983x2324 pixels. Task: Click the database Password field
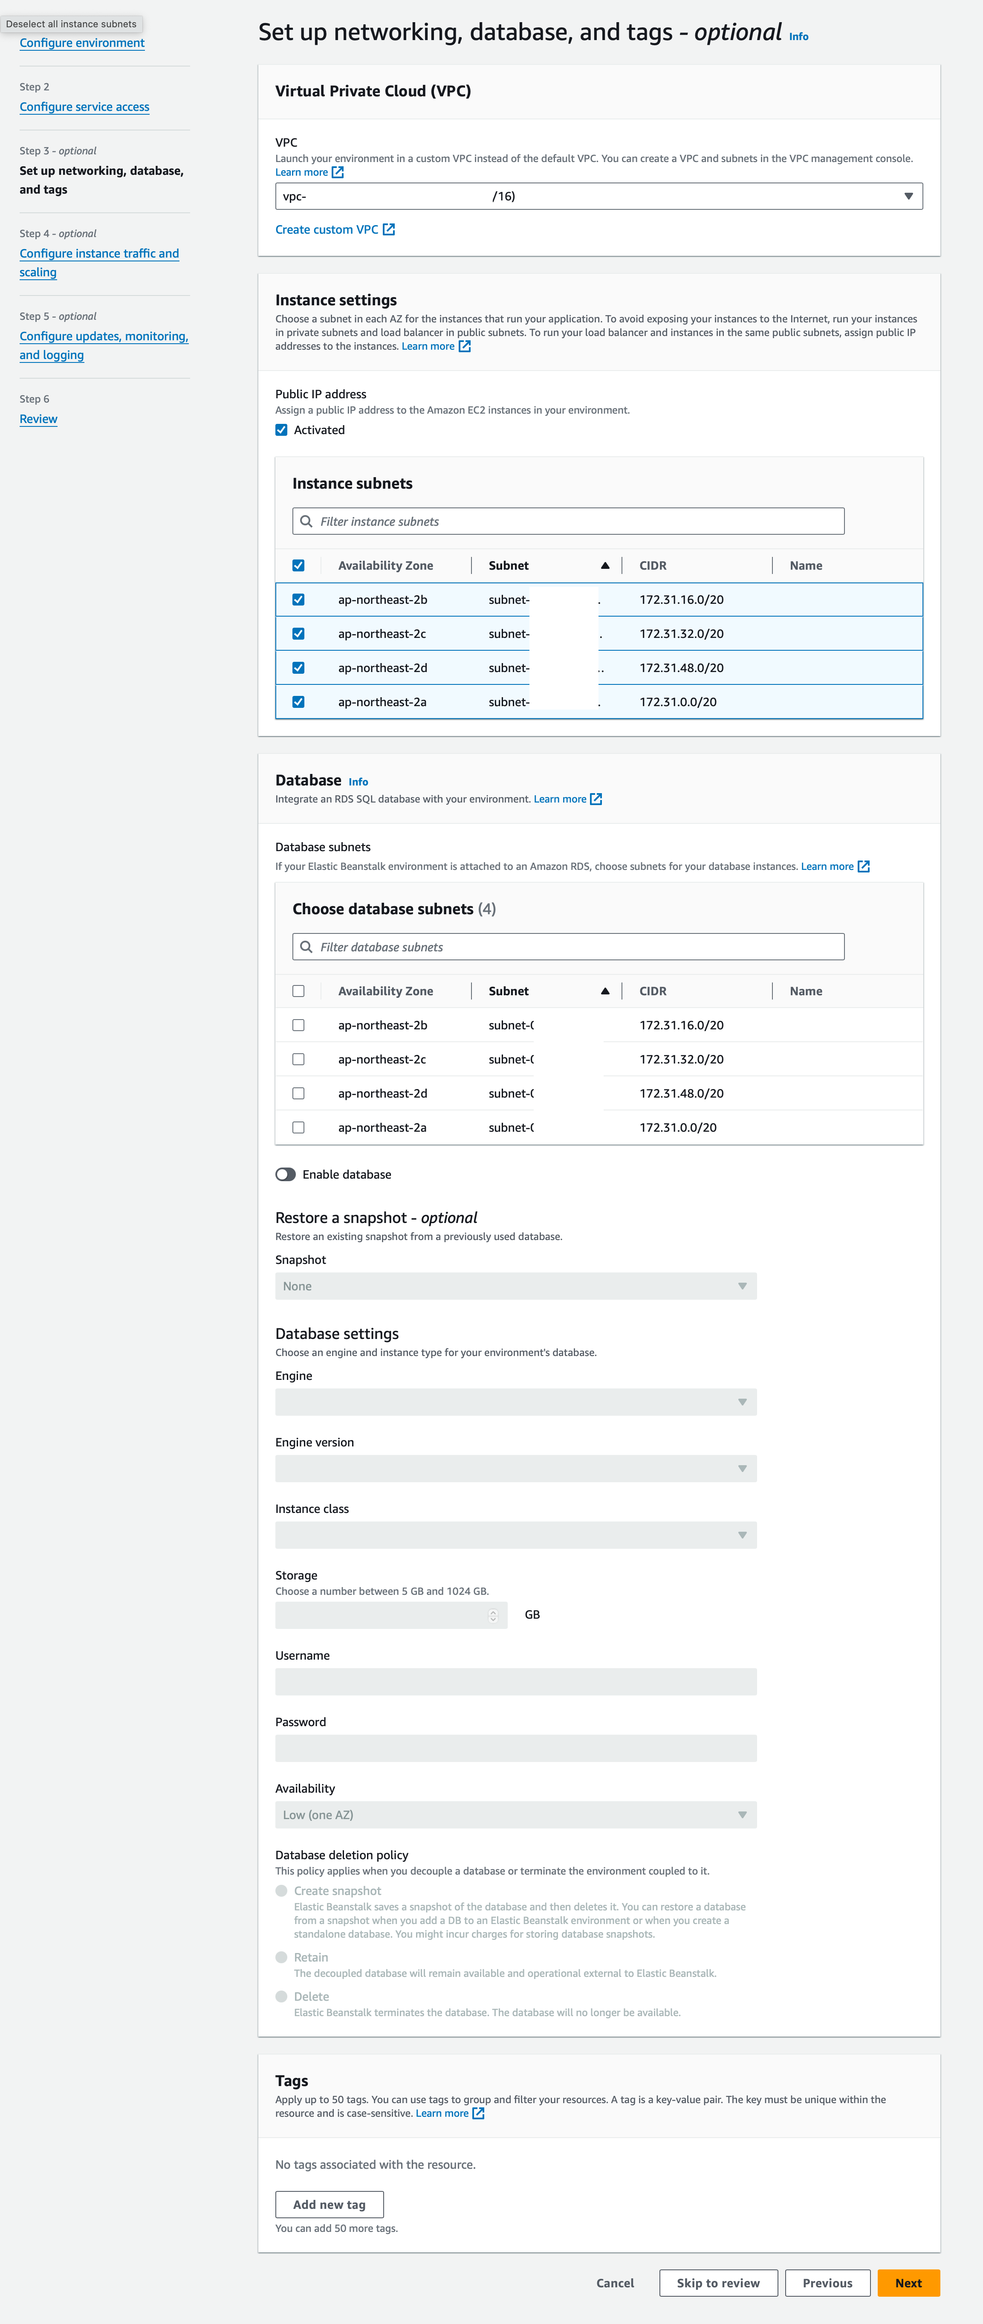click(x=516, y=1749)
